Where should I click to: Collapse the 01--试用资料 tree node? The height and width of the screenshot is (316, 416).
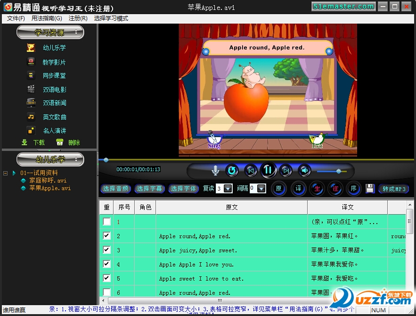coord(5,173)
